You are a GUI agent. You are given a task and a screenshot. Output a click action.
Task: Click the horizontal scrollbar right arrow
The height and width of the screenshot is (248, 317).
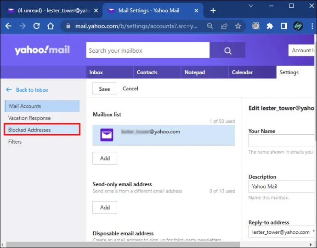coord(311,245)
